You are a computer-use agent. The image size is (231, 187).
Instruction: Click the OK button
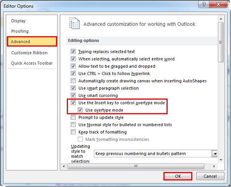[178, 176]
